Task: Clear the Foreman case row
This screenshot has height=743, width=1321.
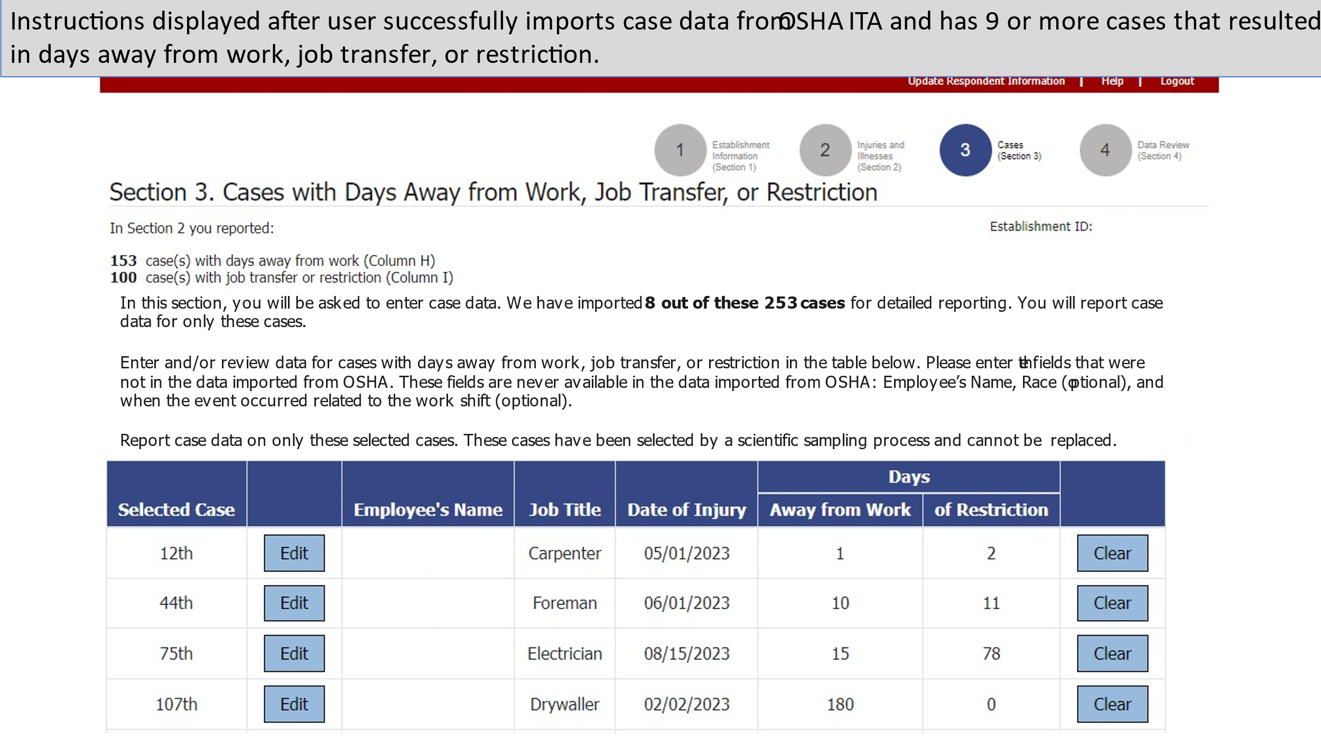Action: coord(1112,602)
